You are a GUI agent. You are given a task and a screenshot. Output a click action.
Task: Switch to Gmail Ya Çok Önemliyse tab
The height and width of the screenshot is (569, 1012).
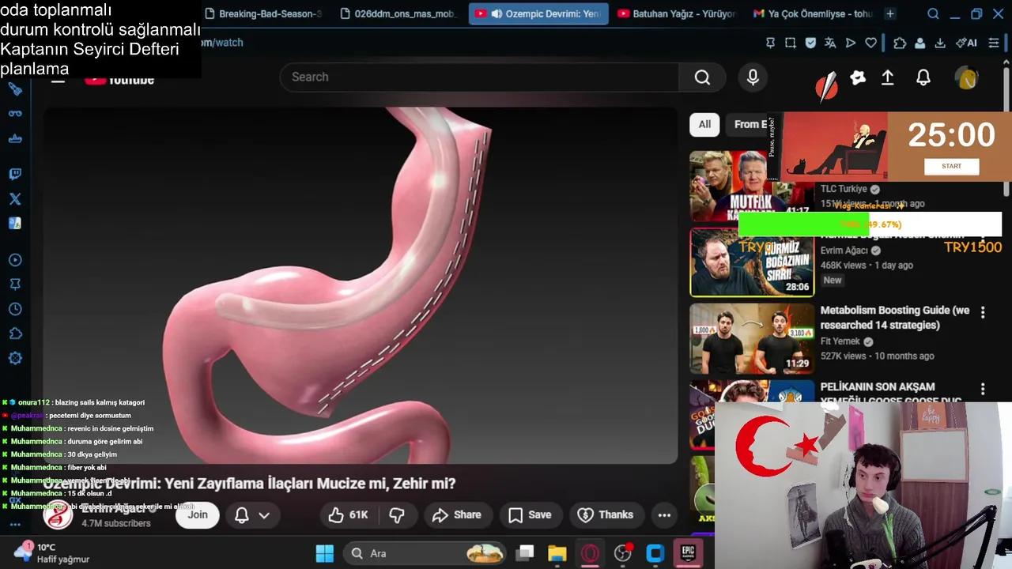813,13
